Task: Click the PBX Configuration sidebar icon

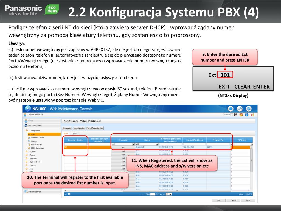Action: [x=26, y=126]
